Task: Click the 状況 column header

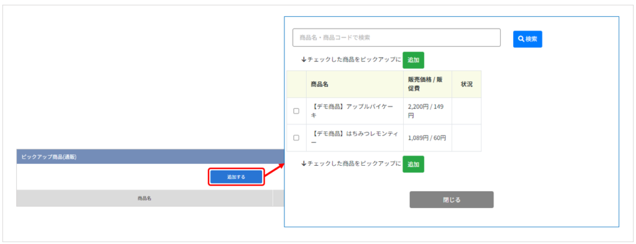Action: (x=466, y=84)
